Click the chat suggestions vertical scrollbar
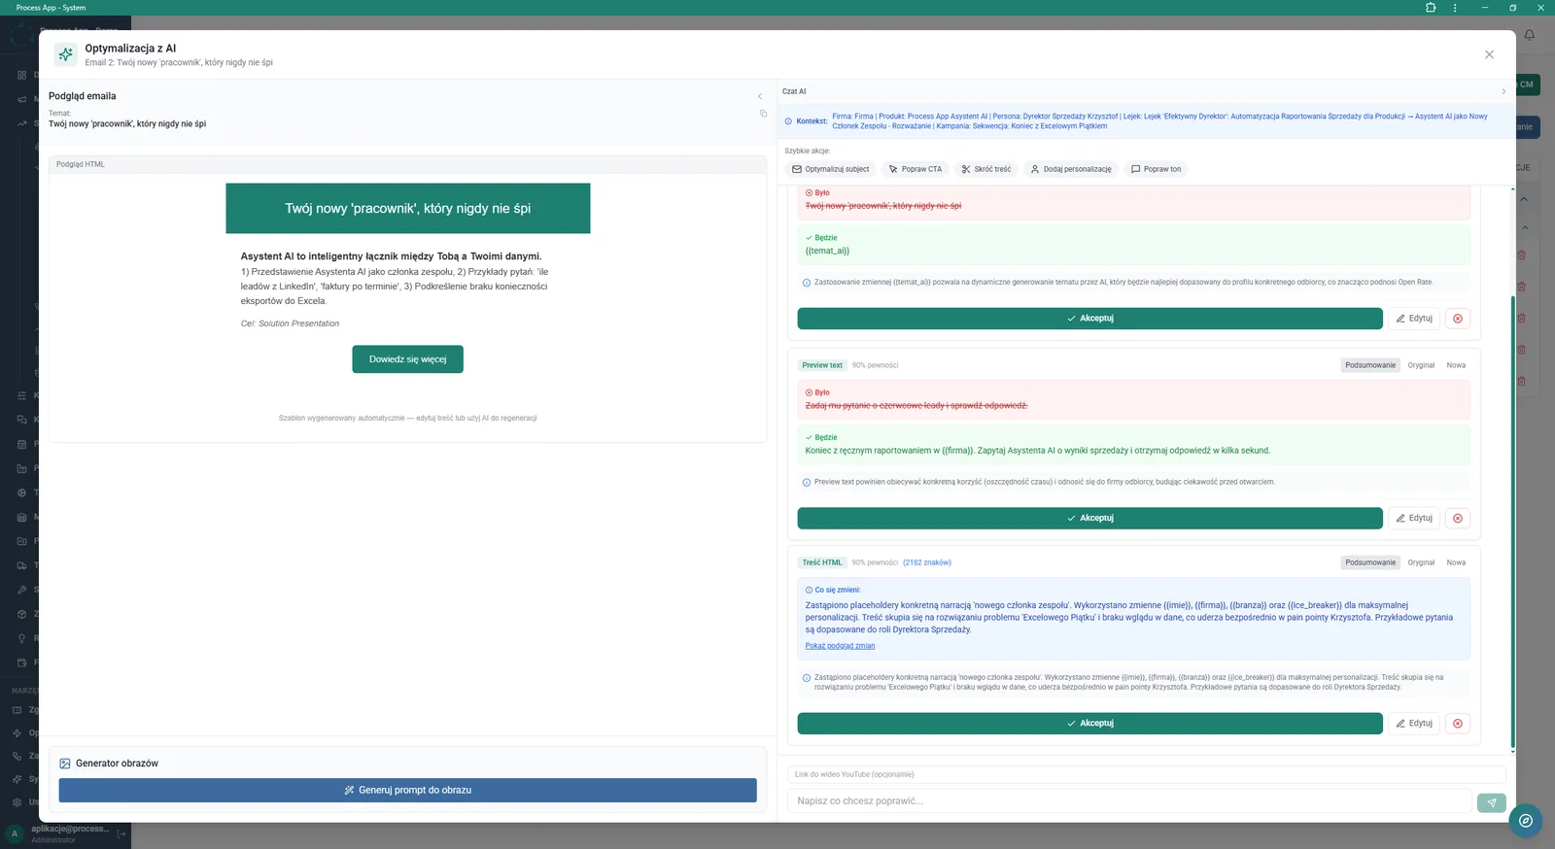 (x=1512, y=524)
